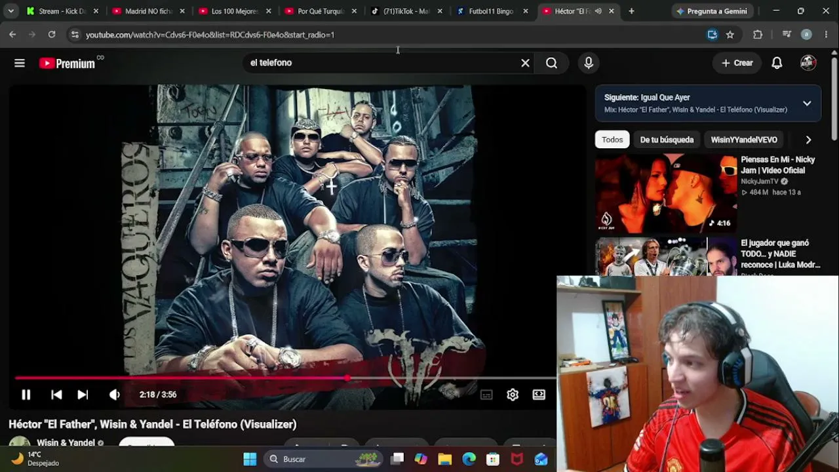The image size is (839, 472).
Task: Switch video player to theater mode
Action: 539,395
